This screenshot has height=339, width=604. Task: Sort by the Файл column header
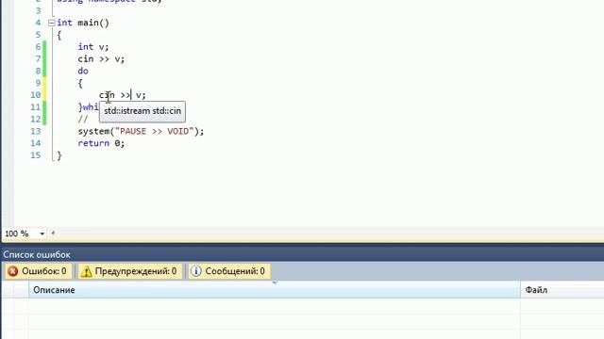[562, 290]
